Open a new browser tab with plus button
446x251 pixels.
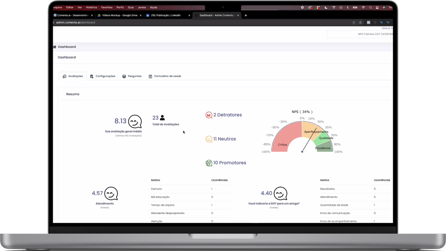tap(246, 15)
